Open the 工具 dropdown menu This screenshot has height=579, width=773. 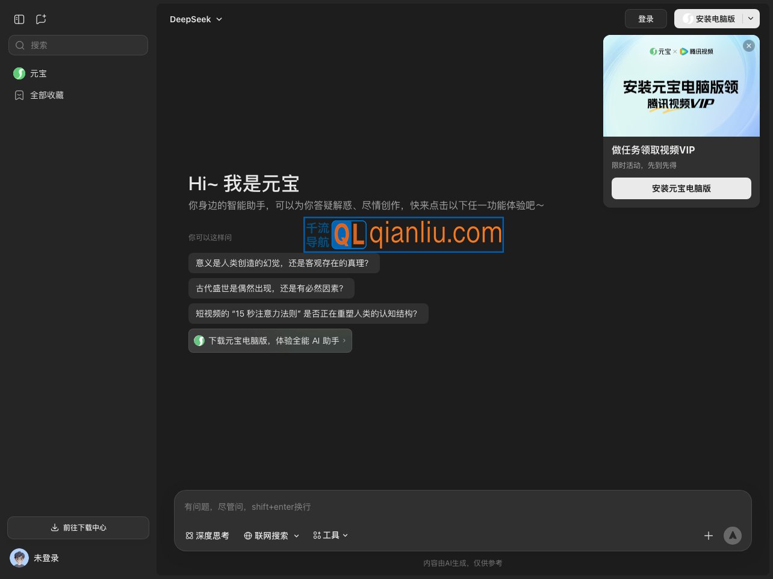[331, 535]
